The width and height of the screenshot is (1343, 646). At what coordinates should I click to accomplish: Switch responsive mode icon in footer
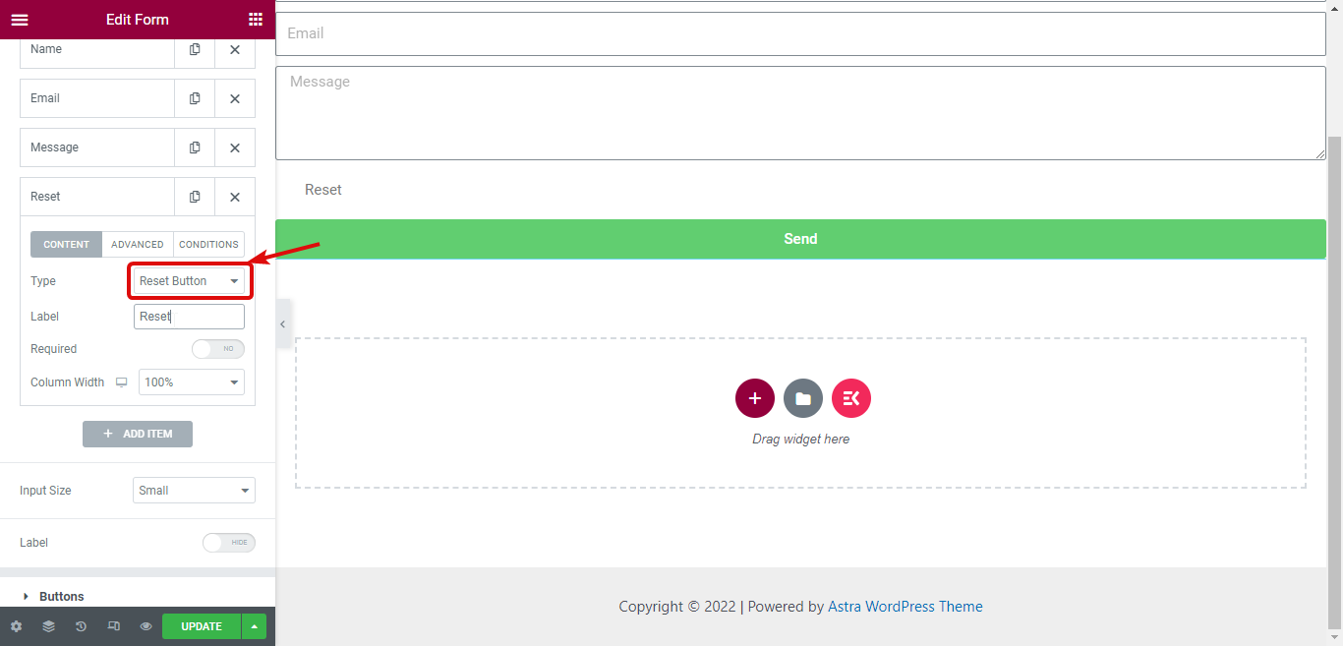[x=113, y=626]
